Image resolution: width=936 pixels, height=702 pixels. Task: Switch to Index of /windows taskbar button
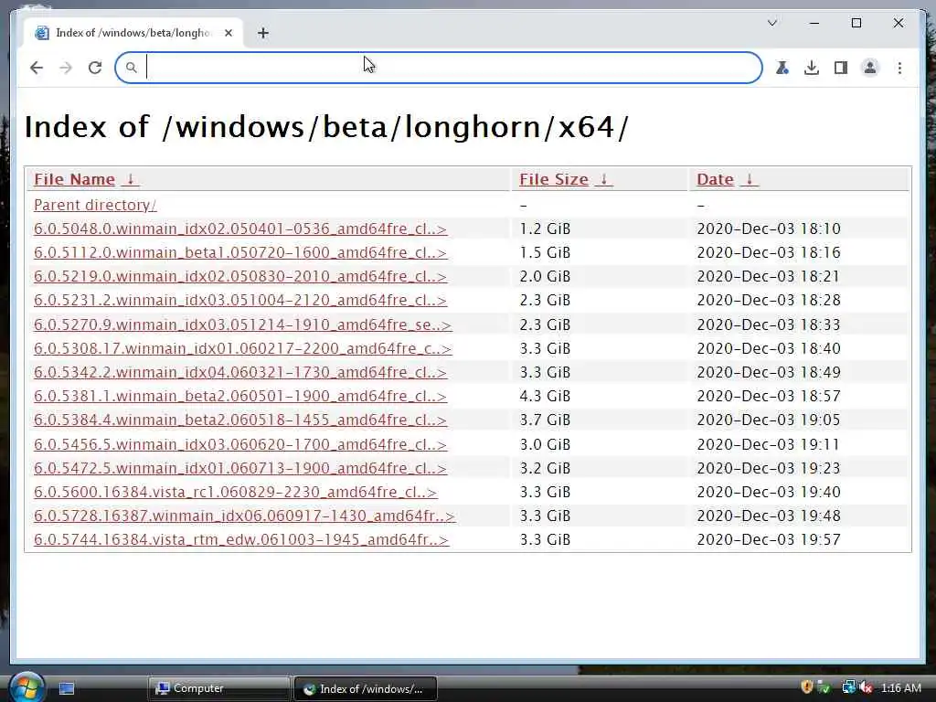point(366,688)
